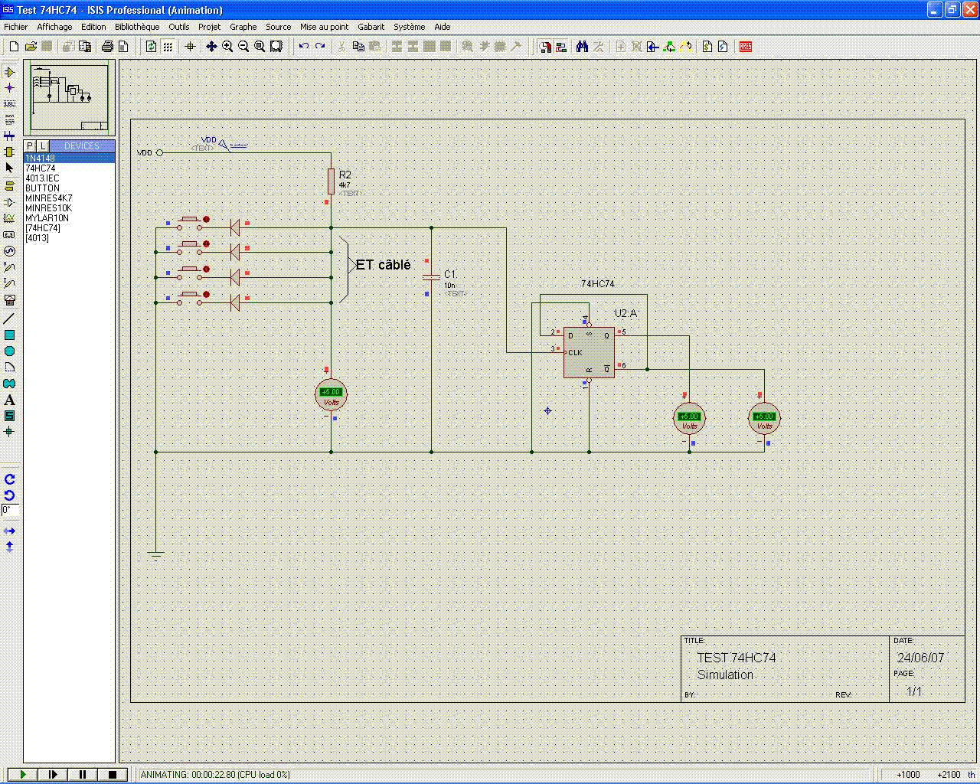
Task: Toggle the grid display icon
Action: click(168, 47)
